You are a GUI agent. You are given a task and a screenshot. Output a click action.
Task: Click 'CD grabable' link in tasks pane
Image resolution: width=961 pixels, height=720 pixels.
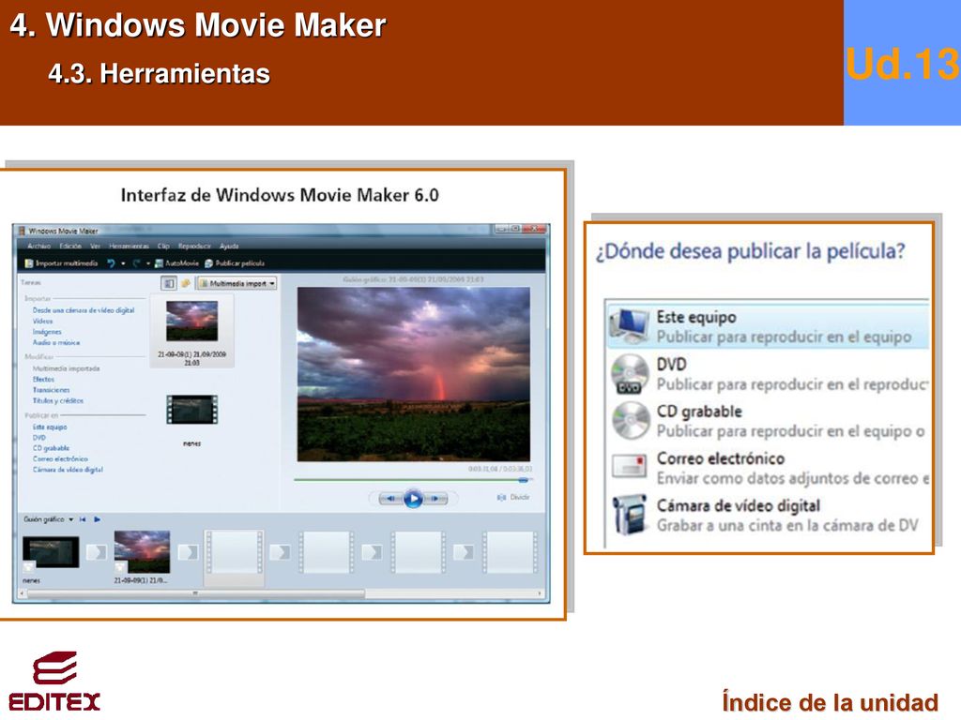pyautogui.click(x=51, y=448)
